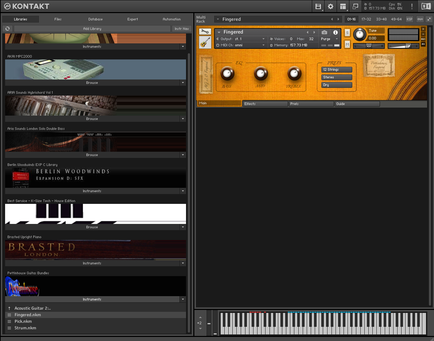Image resolution: width=434 pixels, height=341 pixels.
Task: Open the Effects tab of instrument
Action: pos(265,104)
